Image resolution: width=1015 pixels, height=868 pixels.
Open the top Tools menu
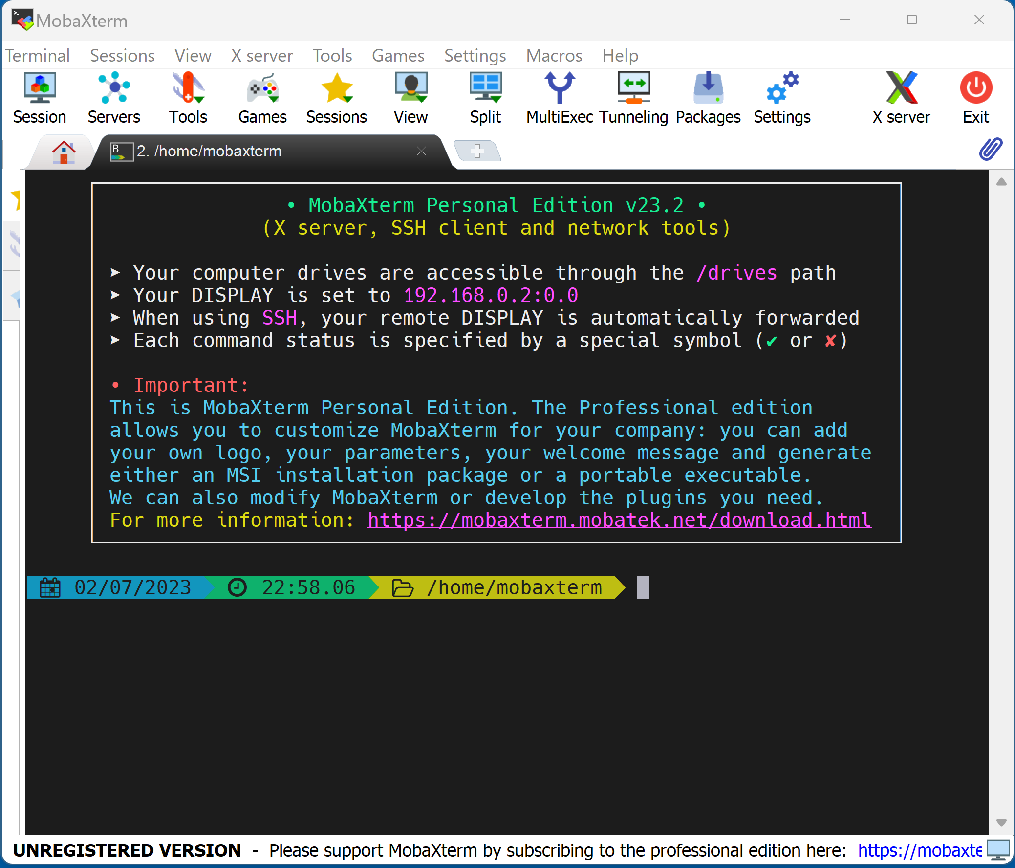tap(333, 56)
